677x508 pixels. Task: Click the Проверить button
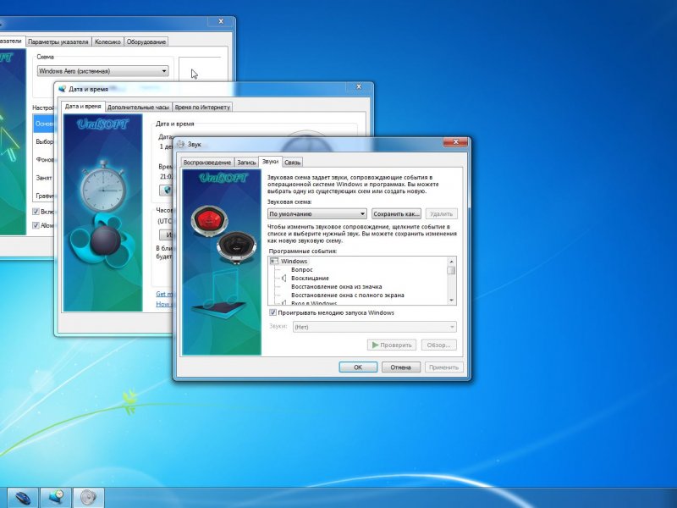(x=392, y=345)
